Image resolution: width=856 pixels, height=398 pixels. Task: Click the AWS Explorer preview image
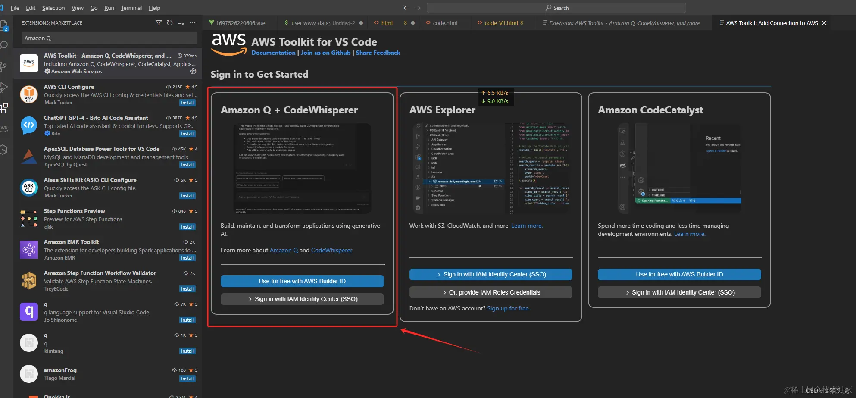point(491,169)
